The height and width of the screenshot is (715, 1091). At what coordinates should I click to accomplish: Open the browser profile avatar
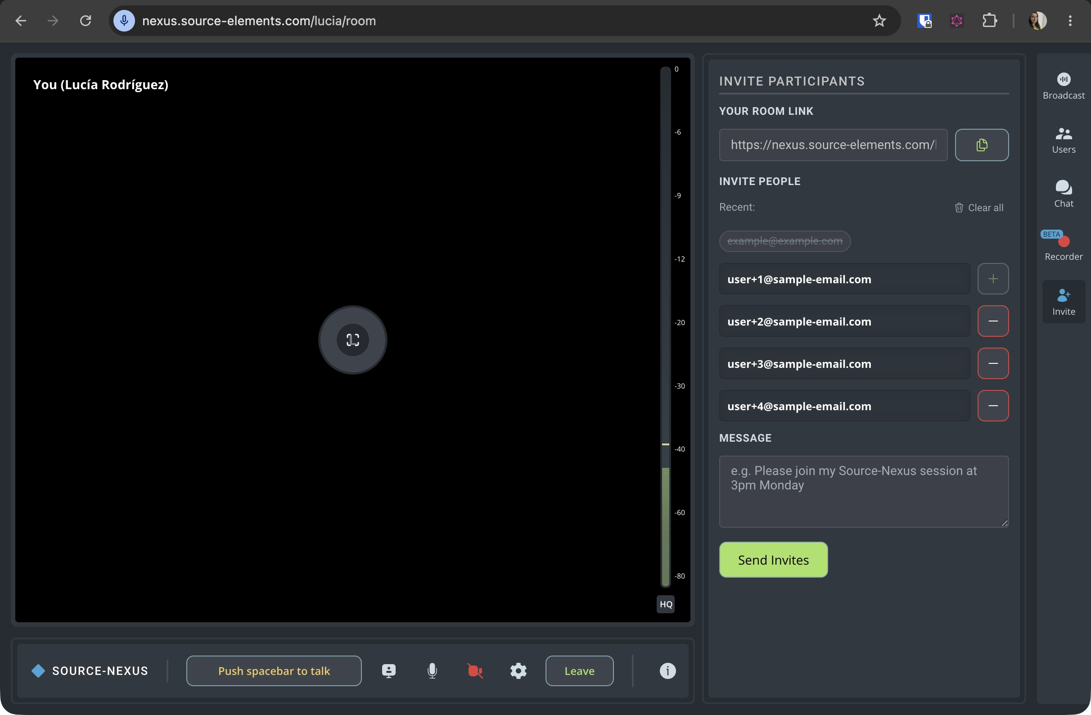tap(1037, 21)
